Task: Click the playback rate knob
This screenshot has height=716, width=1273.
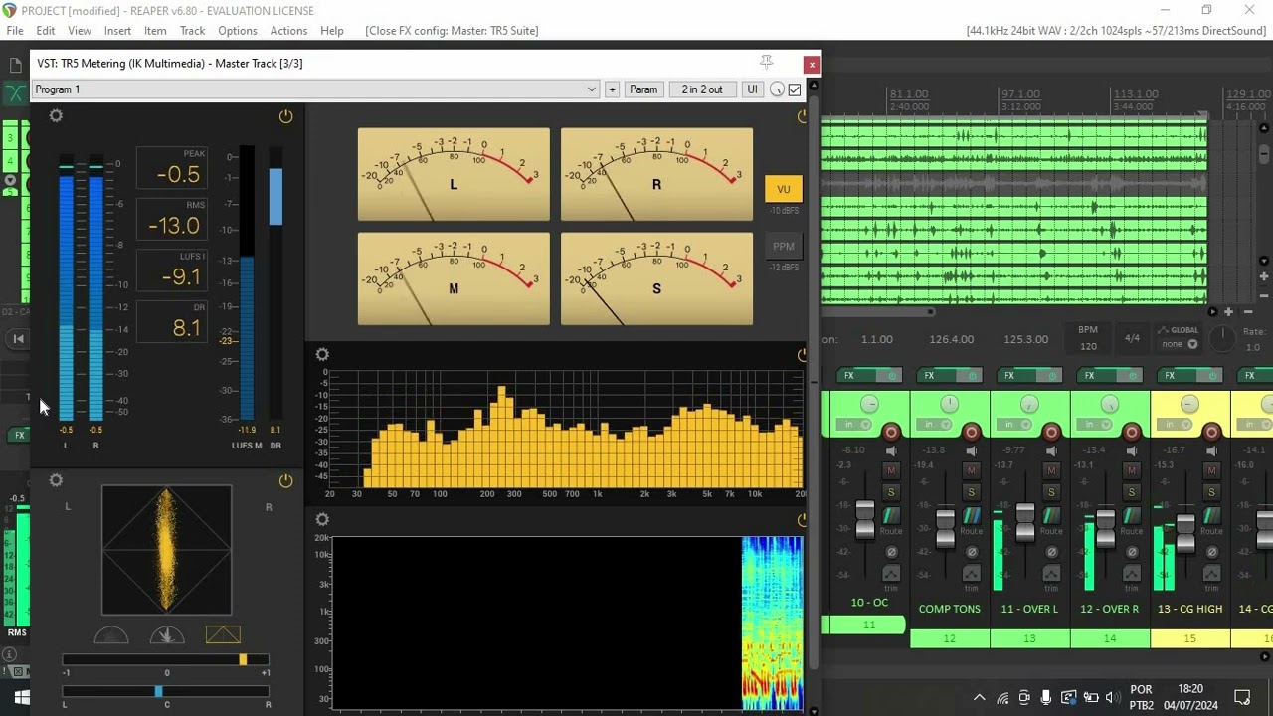Action: [1221, 339]
